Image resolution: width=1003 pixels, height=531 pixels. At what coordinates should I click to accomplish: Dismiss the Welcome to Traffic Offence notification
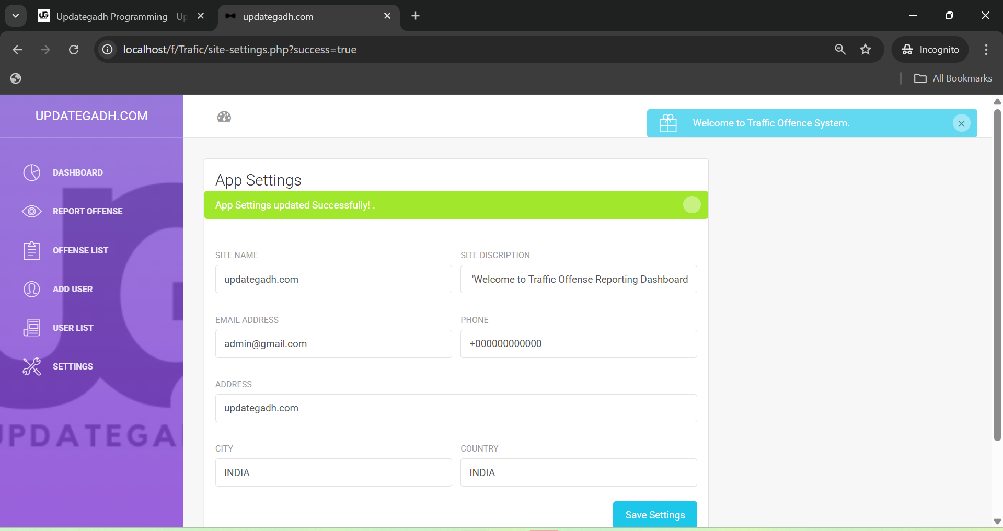click(961, 123)
